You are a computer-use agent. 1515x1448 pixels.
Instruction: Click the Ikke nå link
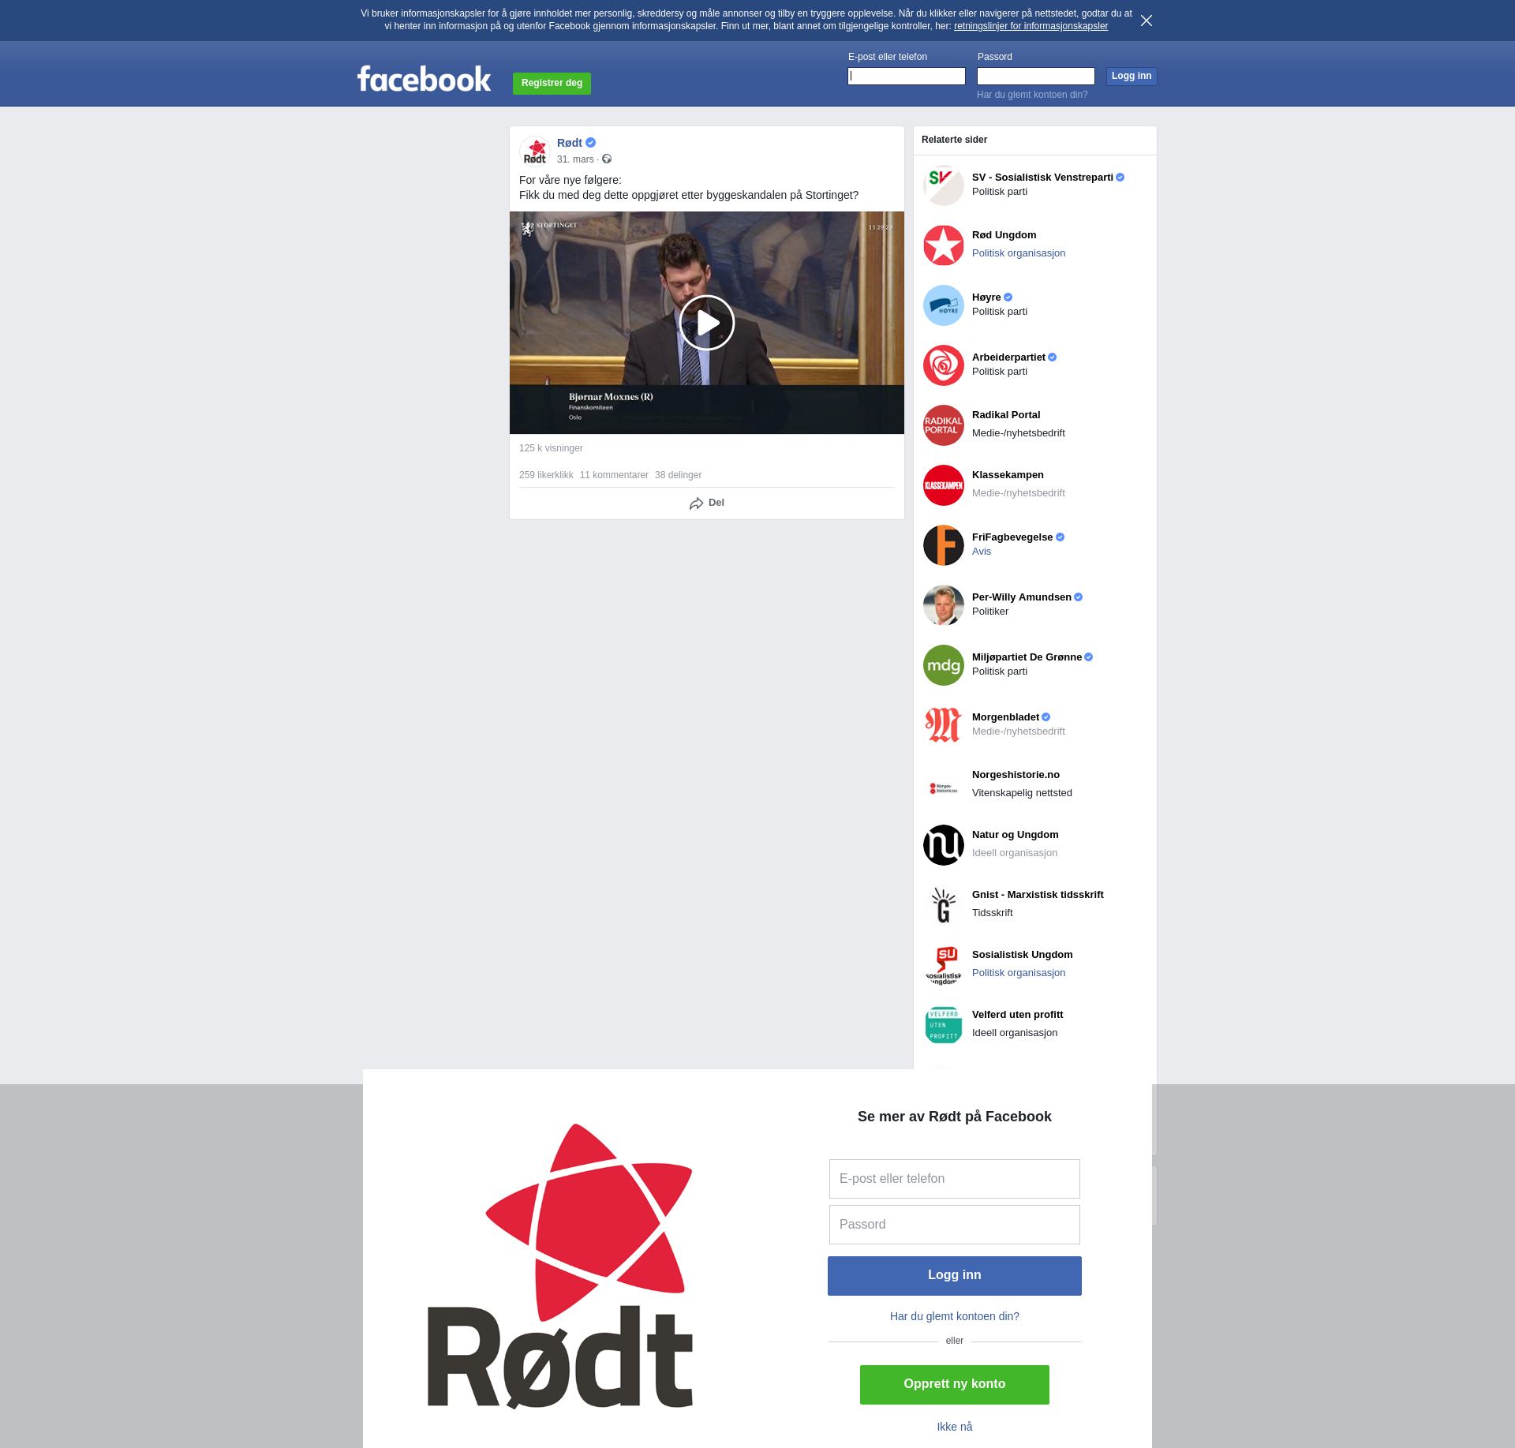coord(954,1427)
